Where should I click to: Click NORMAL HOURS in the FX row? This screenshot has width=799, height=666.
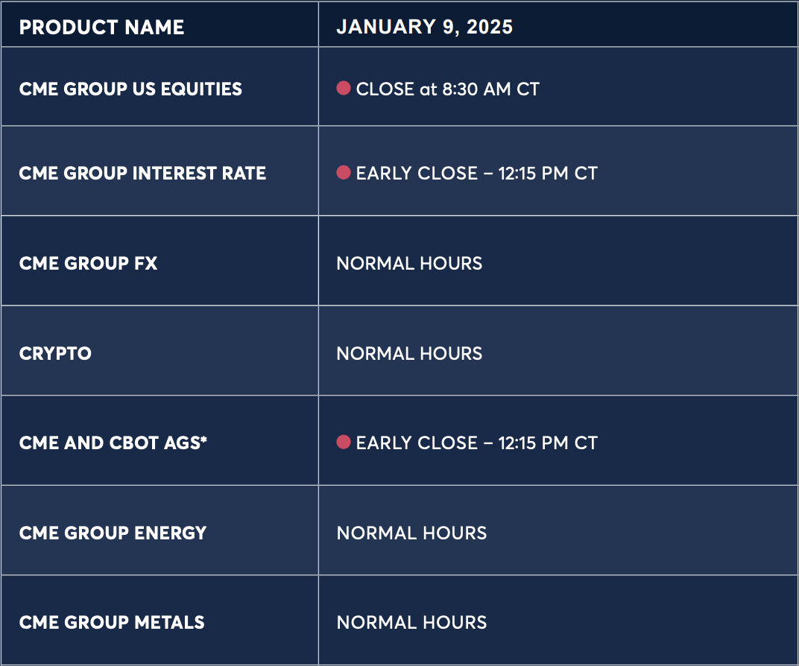pyautogui.click(x=409, y=263)
